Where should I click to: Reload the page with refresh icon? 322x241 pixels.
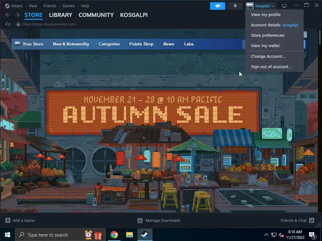(x=8, y=24)
